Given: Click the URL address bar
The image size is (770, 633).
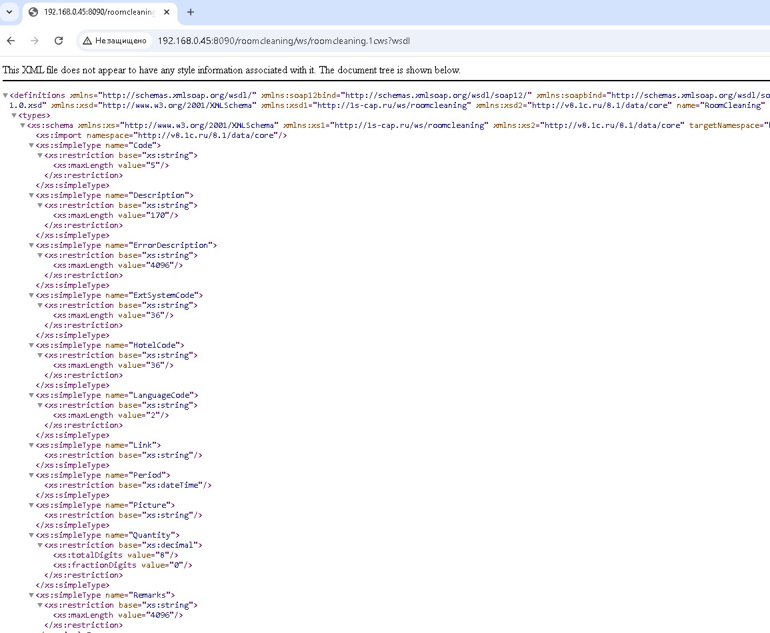Looking at the screenshot, I should click(x=400, y=41).
